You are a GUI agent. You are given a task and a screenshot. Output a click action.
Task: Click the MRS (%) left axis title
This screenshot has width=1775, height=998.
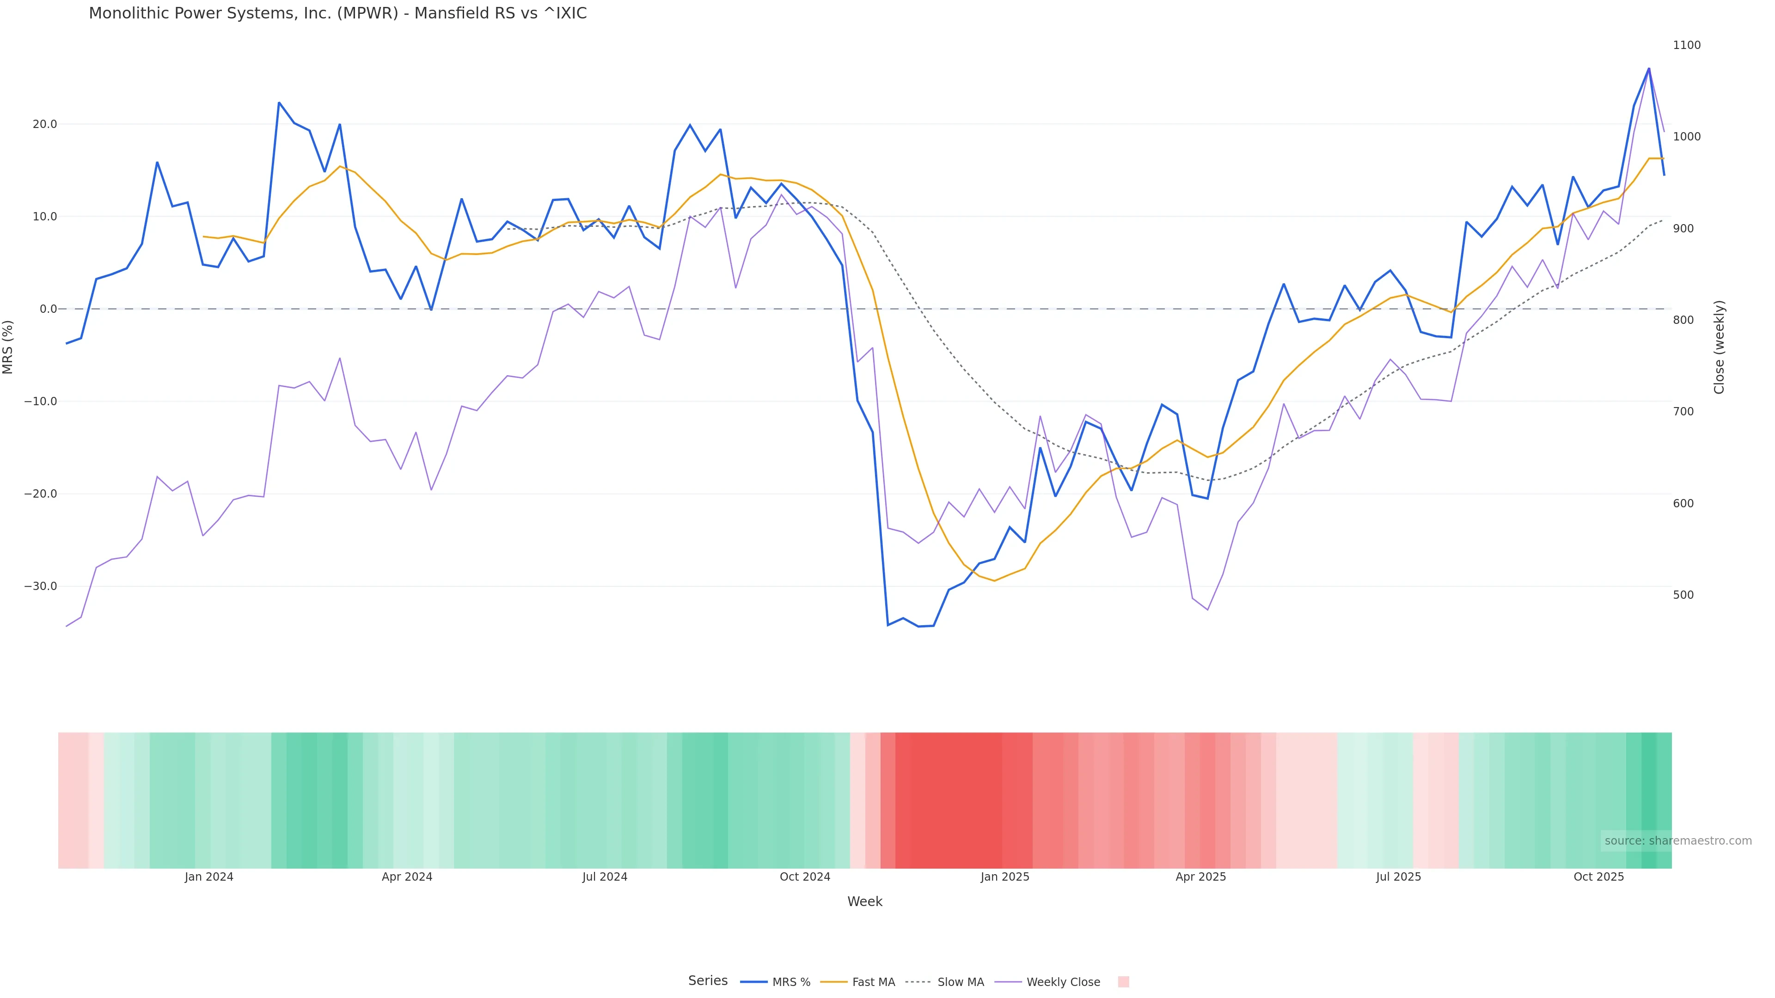(x=8, y=347)
